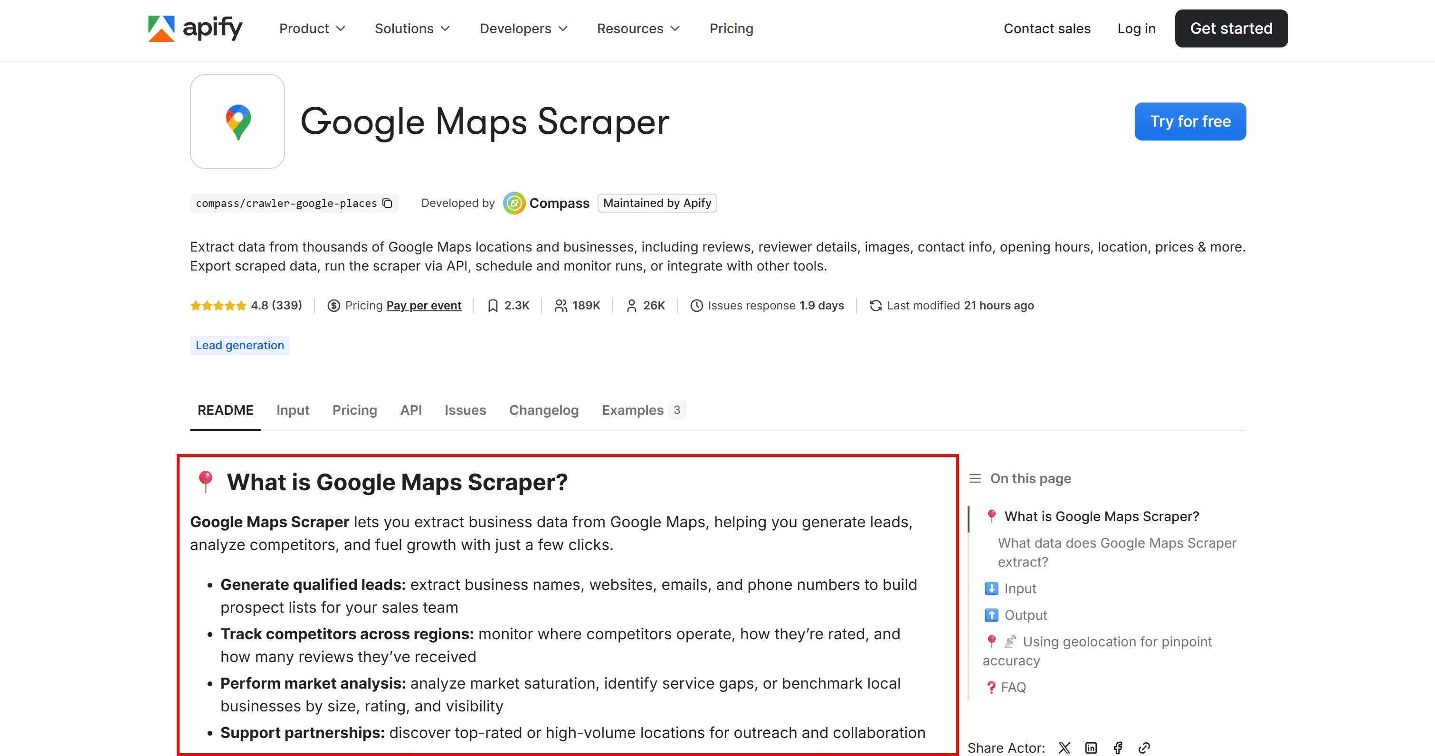1435x756 pixels.
Task: Open the Examples tab
Action: (x=633, y=411)
